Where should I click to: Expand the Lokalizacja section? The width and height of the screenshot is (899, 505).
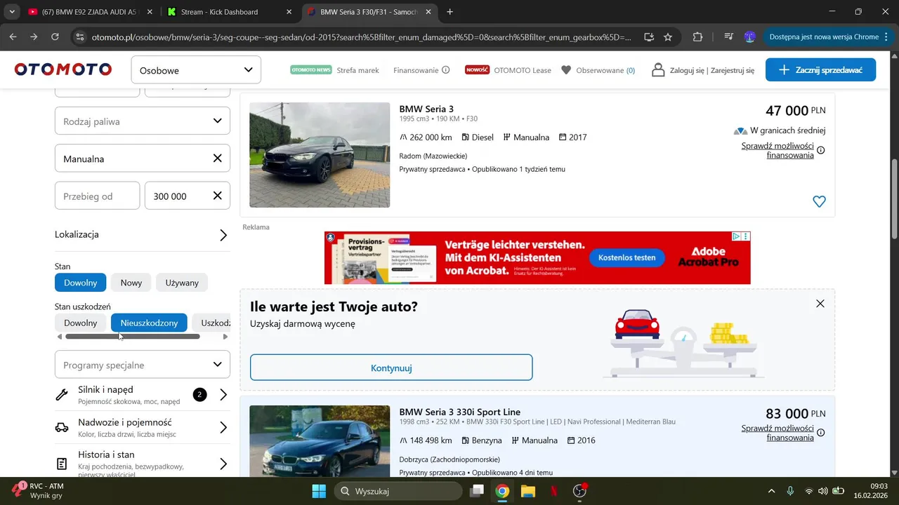(x=143, y=234)
